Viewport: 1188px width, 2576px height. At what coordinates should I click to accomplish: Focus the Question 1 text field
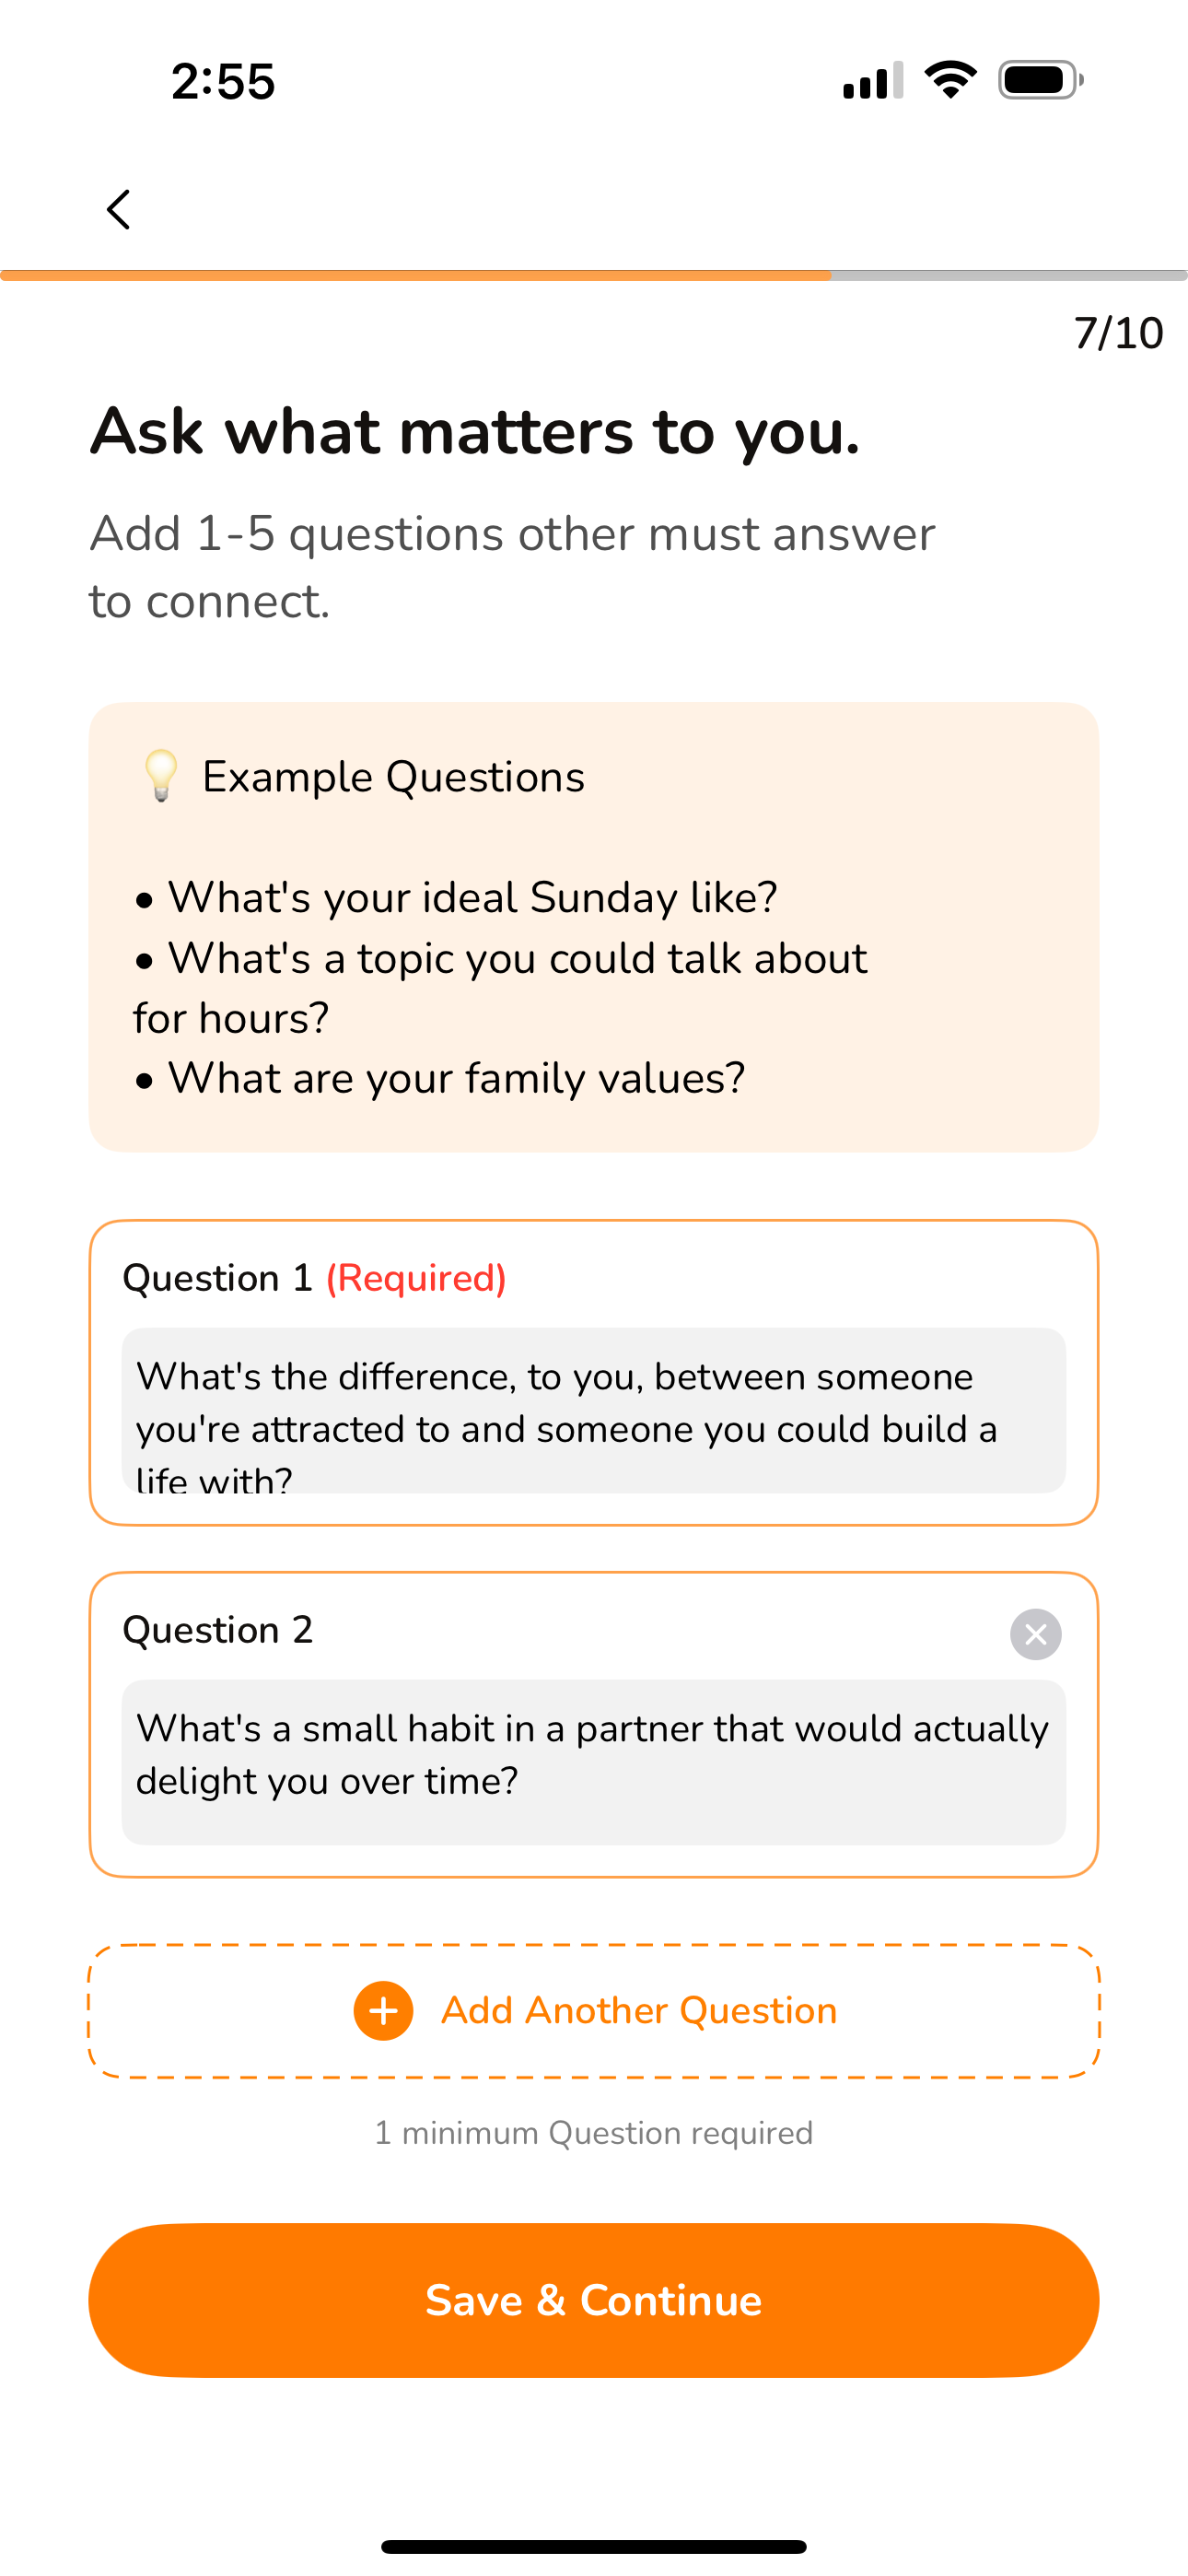coord(594,1410)
